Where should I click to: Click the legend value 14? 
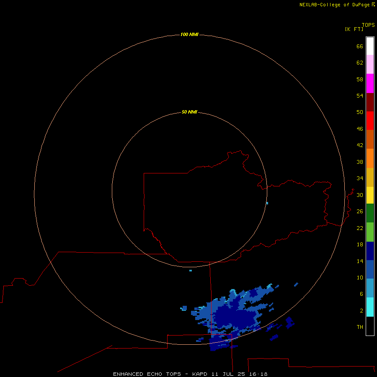pyautogui.click(x=360, y=261)
